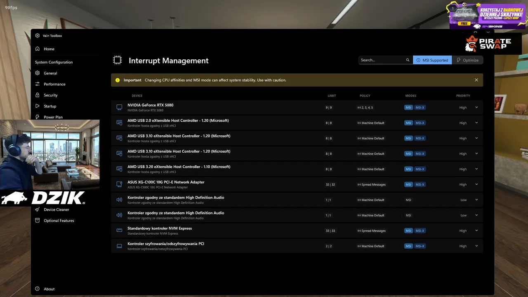The width and height of the screenshot is (528, 297).
Task: Click the 'ASUS XG-C100C 10G PCI-E Network Adapter' name
Action: [166, 182]
